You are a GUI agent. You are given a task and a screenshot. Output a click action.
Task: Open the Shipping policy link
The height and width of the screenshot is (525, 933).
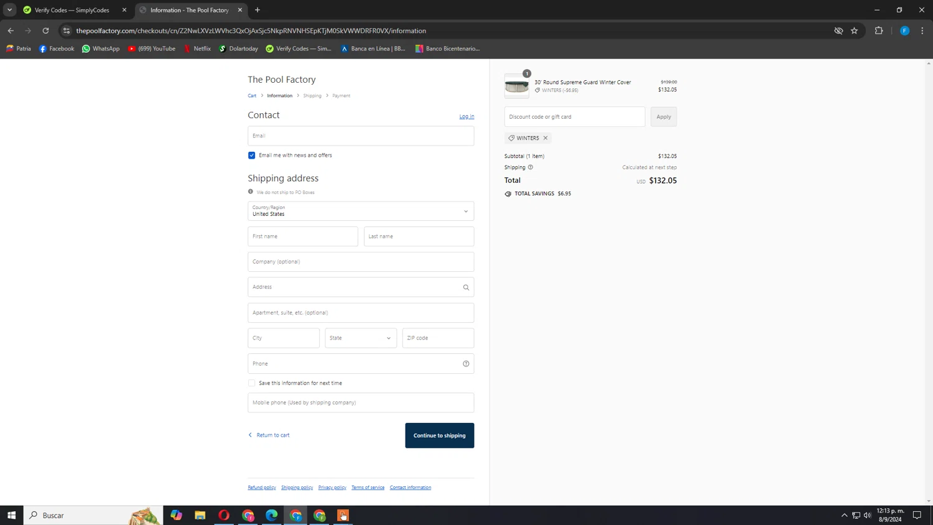pyautogui.click(x=297, y=488)
